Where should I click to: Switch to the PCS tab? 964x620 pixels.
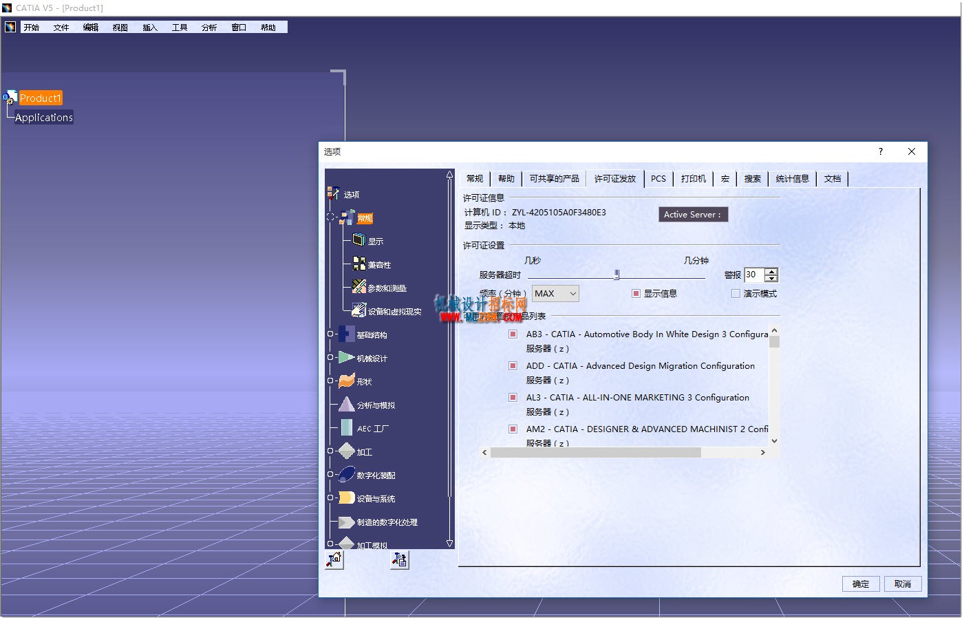[658, 178]
